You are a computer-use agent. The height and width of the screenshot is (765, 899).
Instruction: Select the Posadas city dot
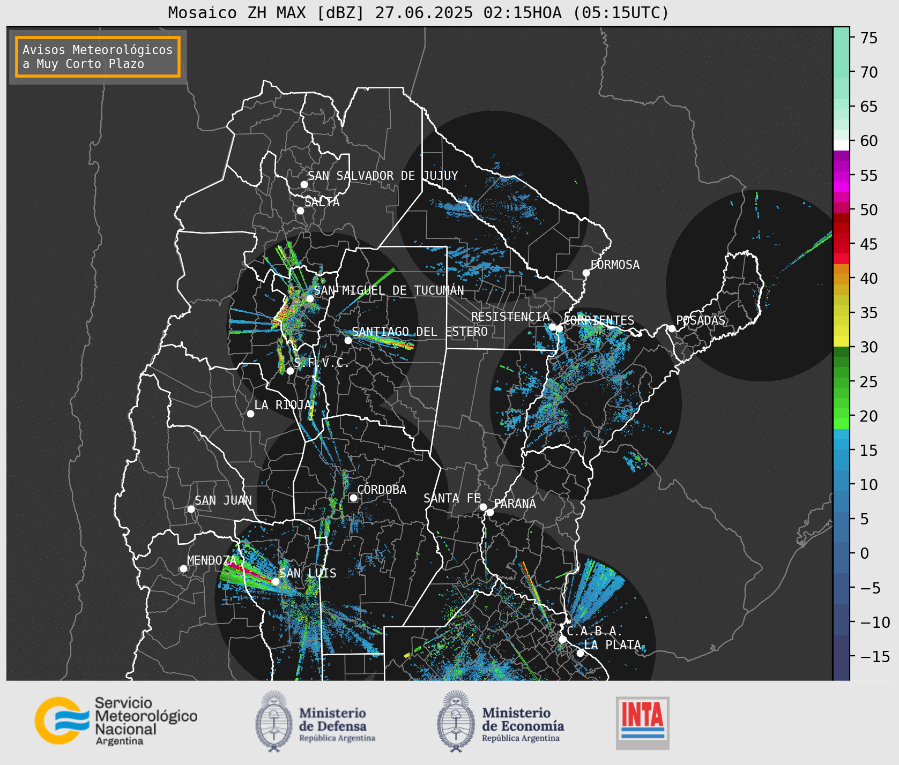coord(672,328)
